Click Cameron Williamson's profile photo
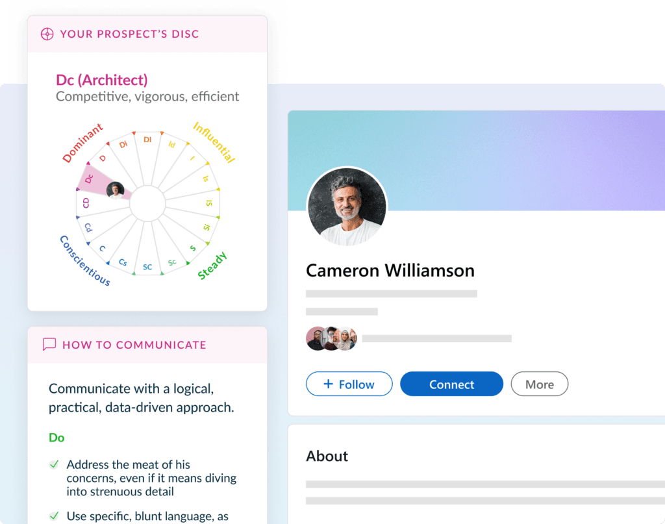 346,206
